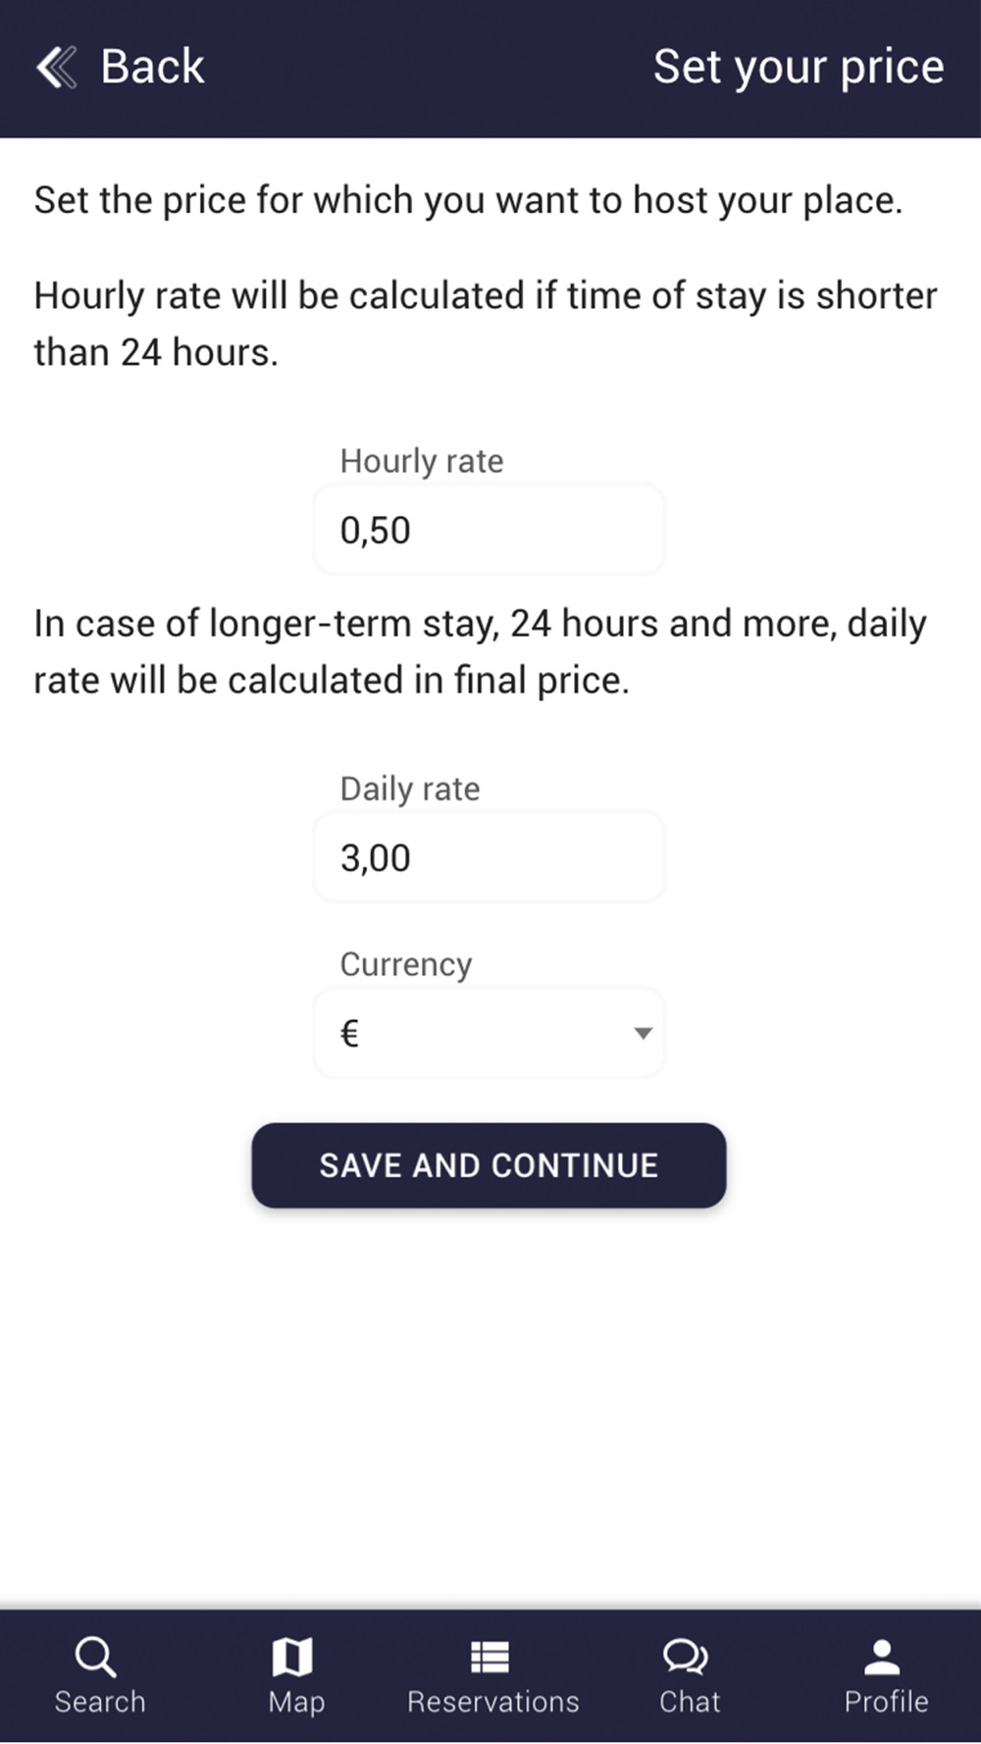Select the Reservations tab label
This screenshot has width=981, height=1744.
493,1702
